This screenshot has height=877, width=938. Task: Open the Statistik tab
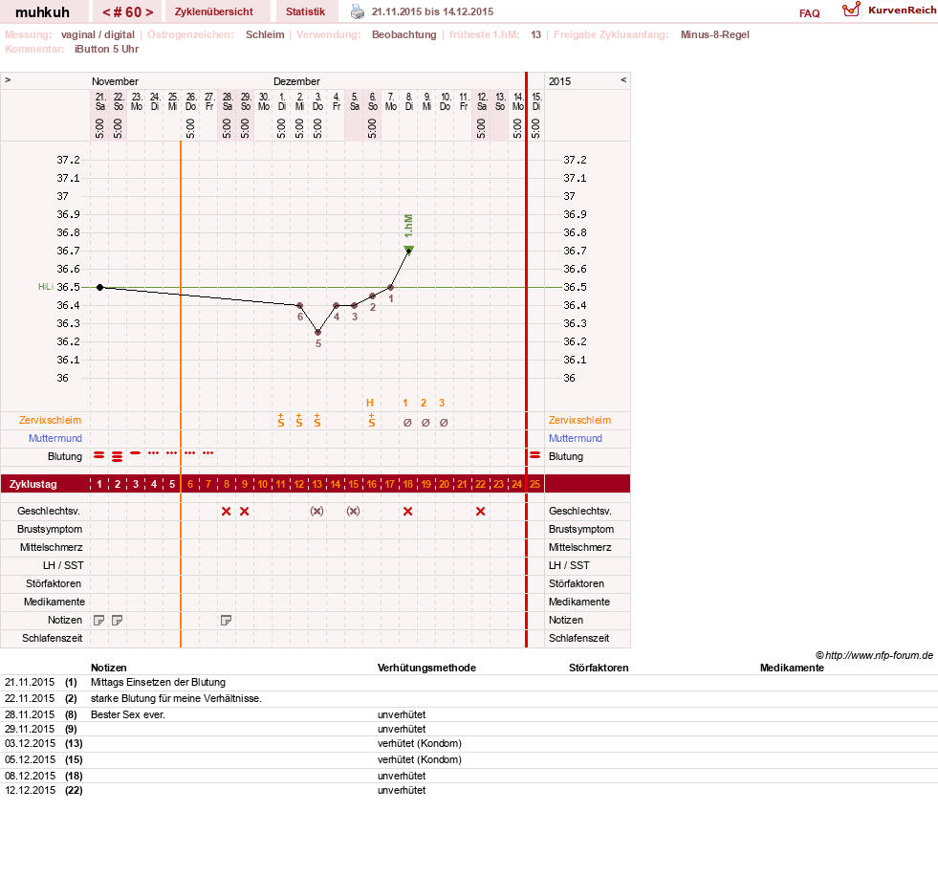pyautogui.click(x=305, y=11)
